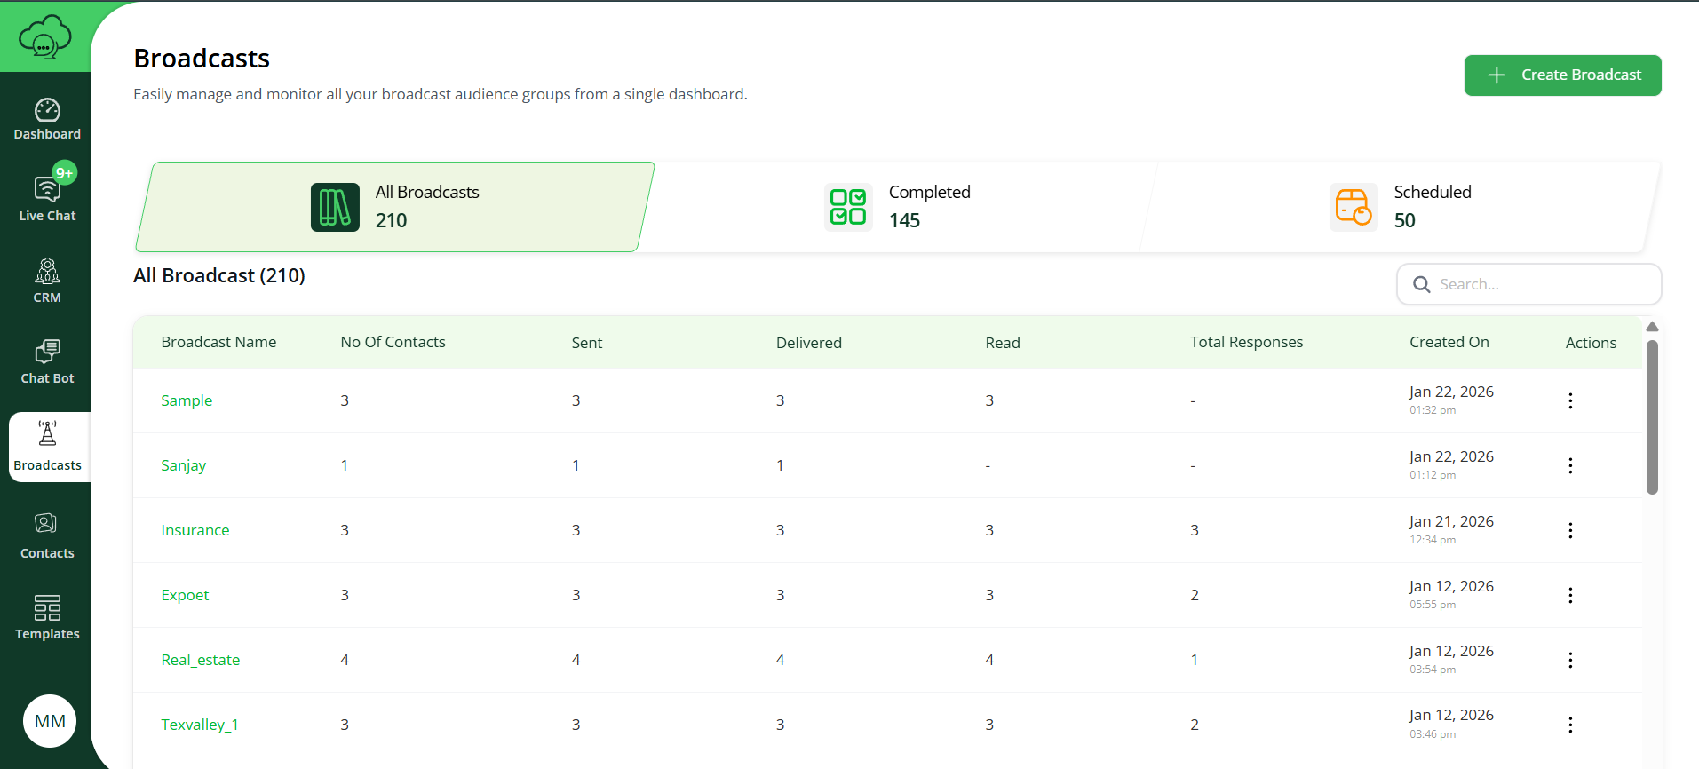Switch to the Scheduled broadcasts tab

[x=1401, y=207]
